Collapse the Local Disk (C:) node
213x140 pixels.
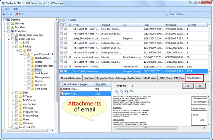tap(9, 39)
